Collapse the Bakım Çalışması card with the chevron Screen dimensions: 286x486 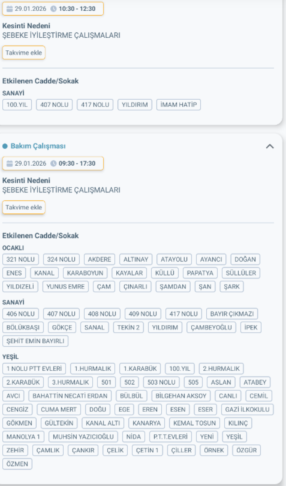(x=270, y=146)
